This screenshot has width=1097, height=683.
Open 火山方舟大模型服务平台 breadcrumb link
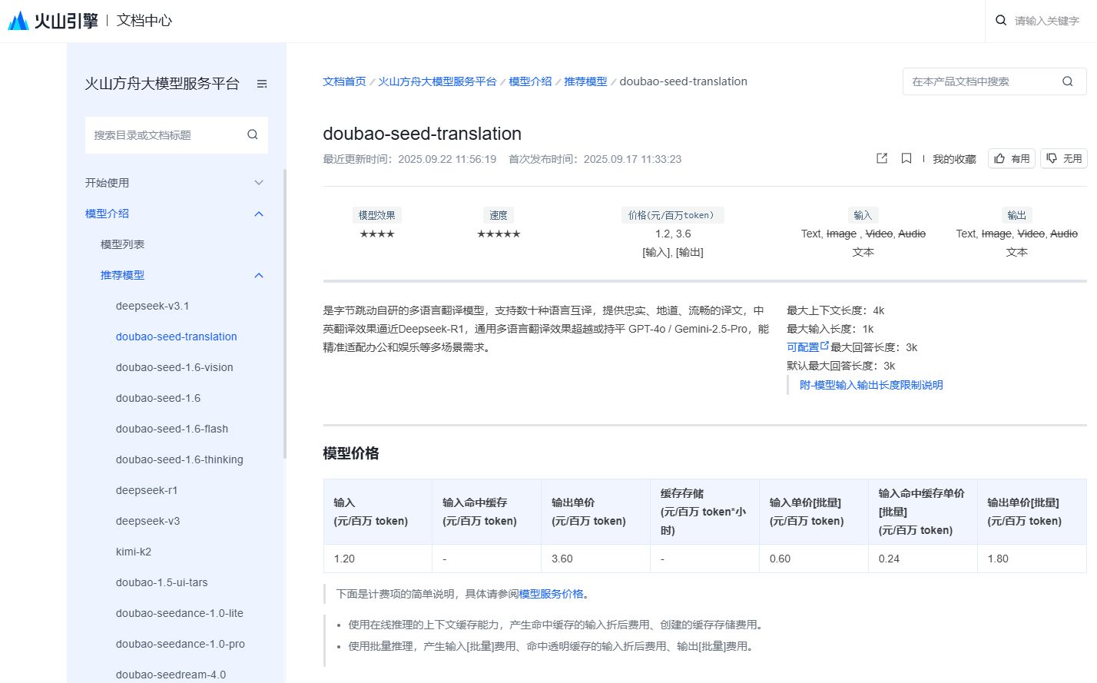[x=437, y=81]
